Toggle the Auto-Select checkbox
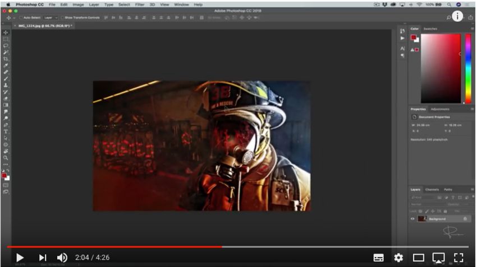477x267 pixels. pyautogui.click(x=21, y=17)
